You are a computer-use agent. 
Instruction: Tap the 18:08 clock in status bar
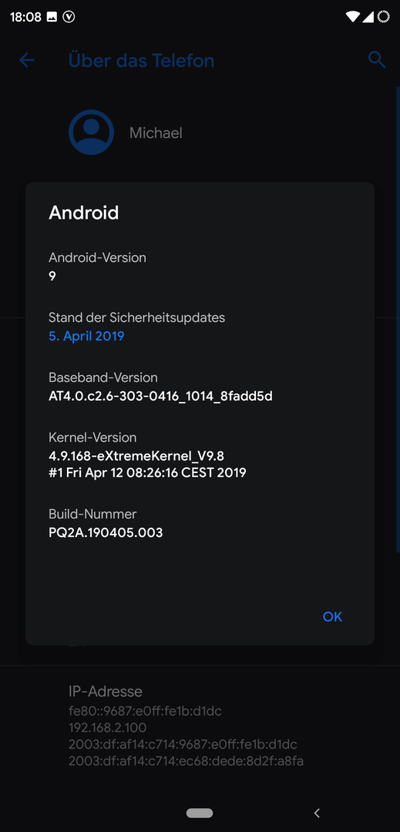[x=25, y=17]
